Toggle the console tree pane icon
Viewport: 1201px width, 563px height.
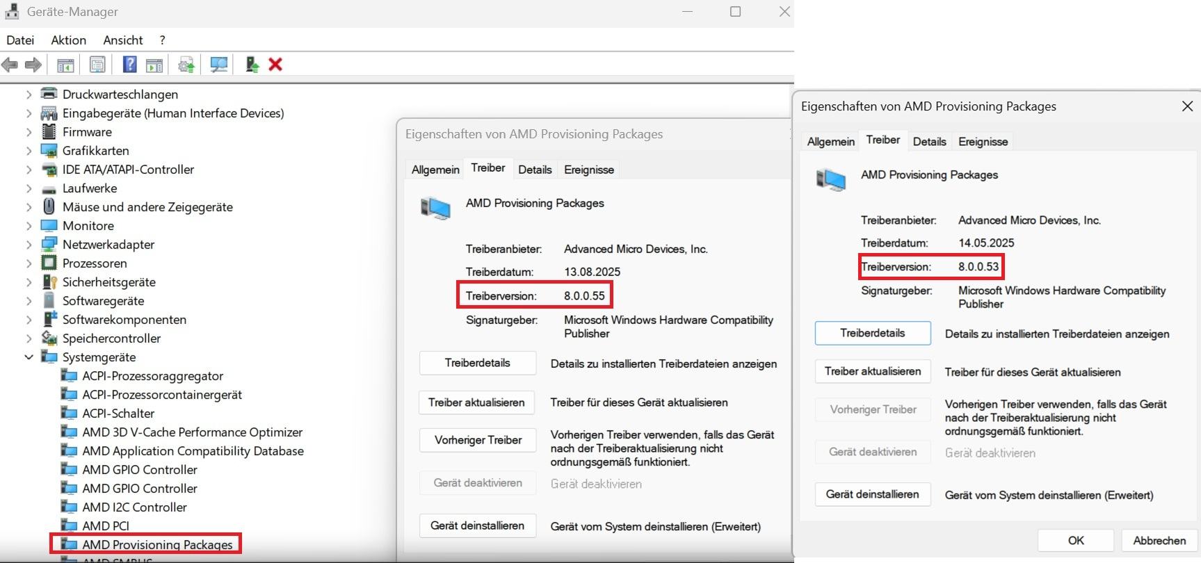pyautogui.click(x=65, y=65)
